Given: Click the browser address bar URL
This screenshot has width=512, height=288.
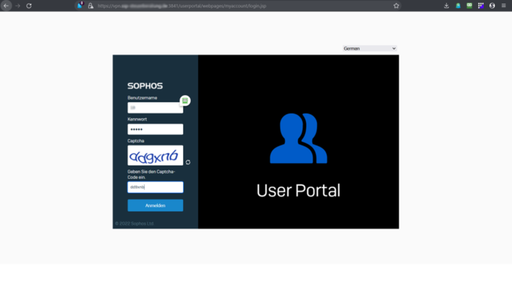Looking at the screenshot, I should point(182,6).
